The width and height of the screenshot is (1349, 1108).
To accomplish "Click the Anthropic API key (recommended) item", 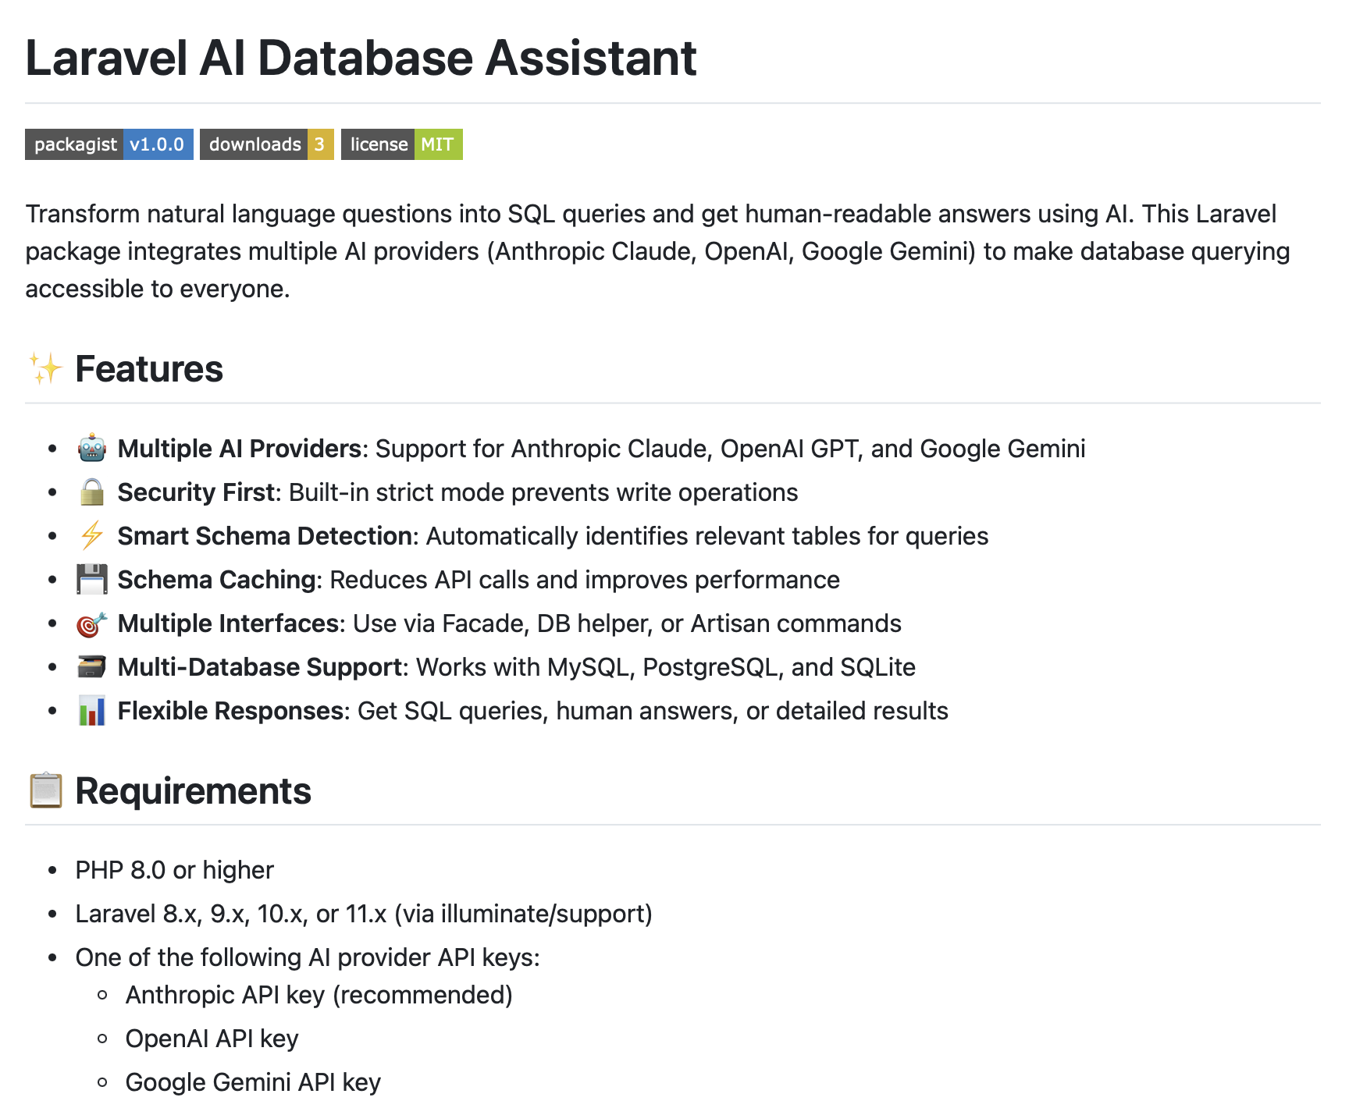I will pos(319,995).
